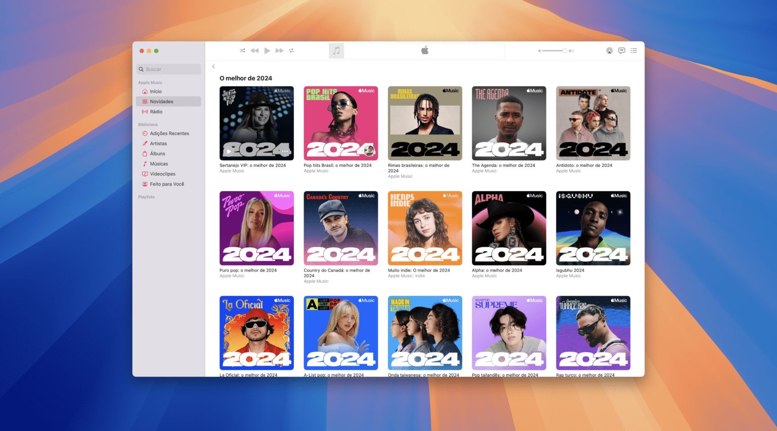777x431 pixels.
Task: Enable repeat playback
Action: [292, 50]
